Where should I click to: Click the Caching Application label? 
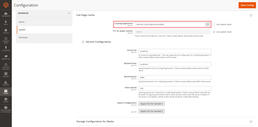pos(124,23)
